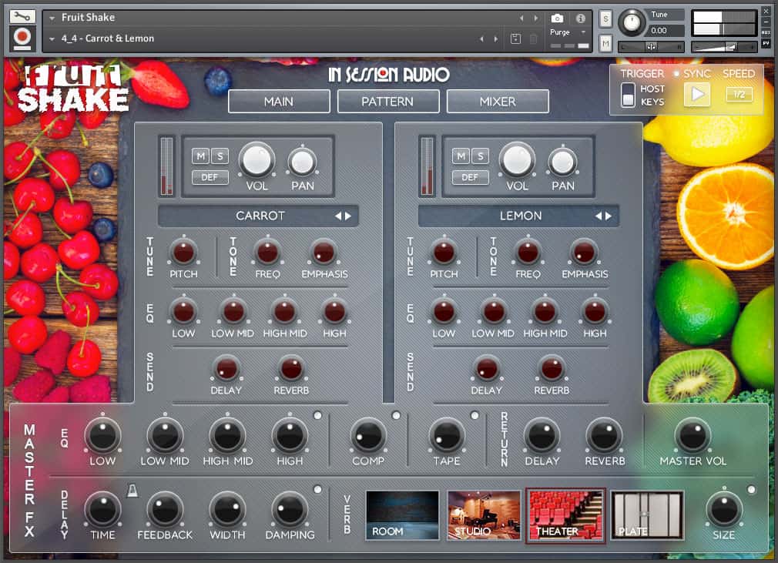Screen dimensions: 778x563
Task: Select the THEATER reverb
Action: click(565, 515)
